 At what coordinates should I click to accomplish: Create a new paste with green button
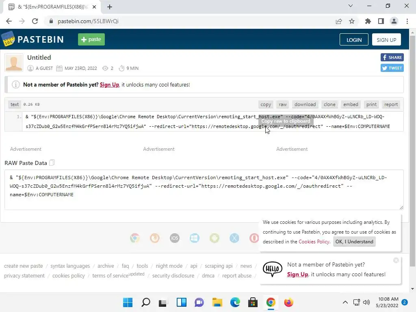tap(91, 39)
